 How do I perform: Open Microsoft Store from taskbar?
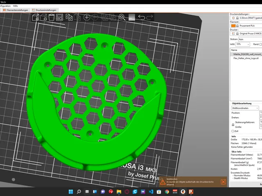[x=159, y=192]
